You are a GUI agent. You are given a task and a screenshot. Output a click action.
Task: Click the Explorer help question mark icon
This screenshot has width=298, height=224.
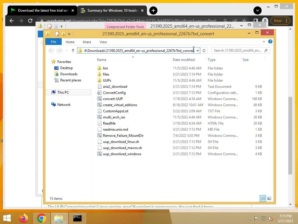(x=270, y=41)
